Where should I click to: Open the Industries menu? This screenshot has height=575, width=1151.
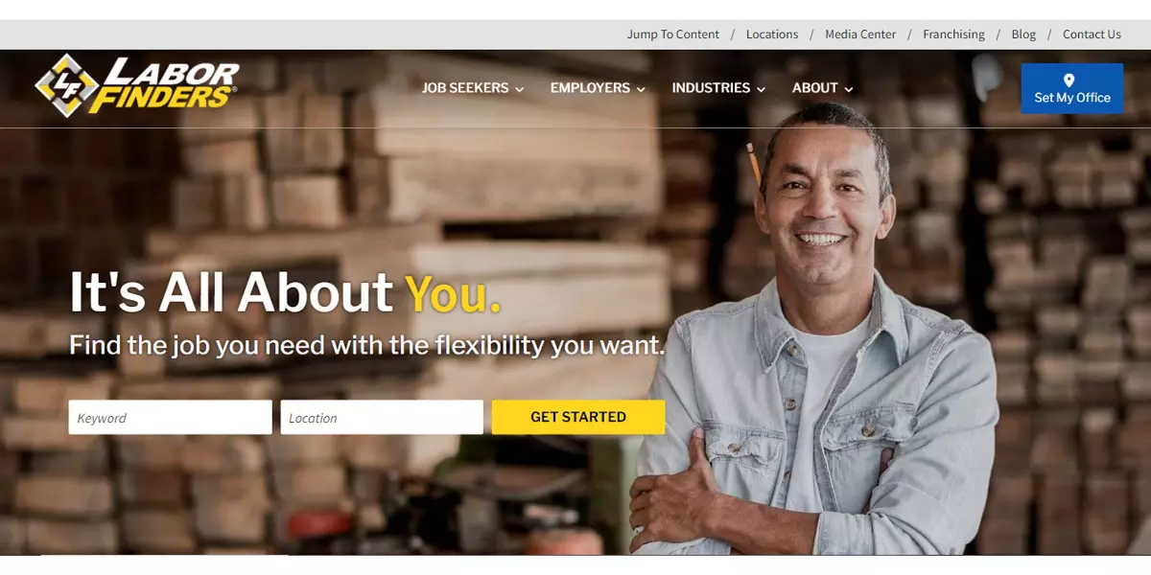(x=719, y=88)
